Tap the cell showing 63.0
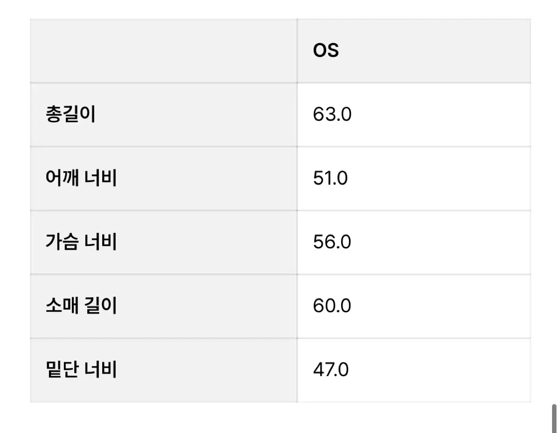This screenshot has width=560, height=433. click(x=413, y=115)
